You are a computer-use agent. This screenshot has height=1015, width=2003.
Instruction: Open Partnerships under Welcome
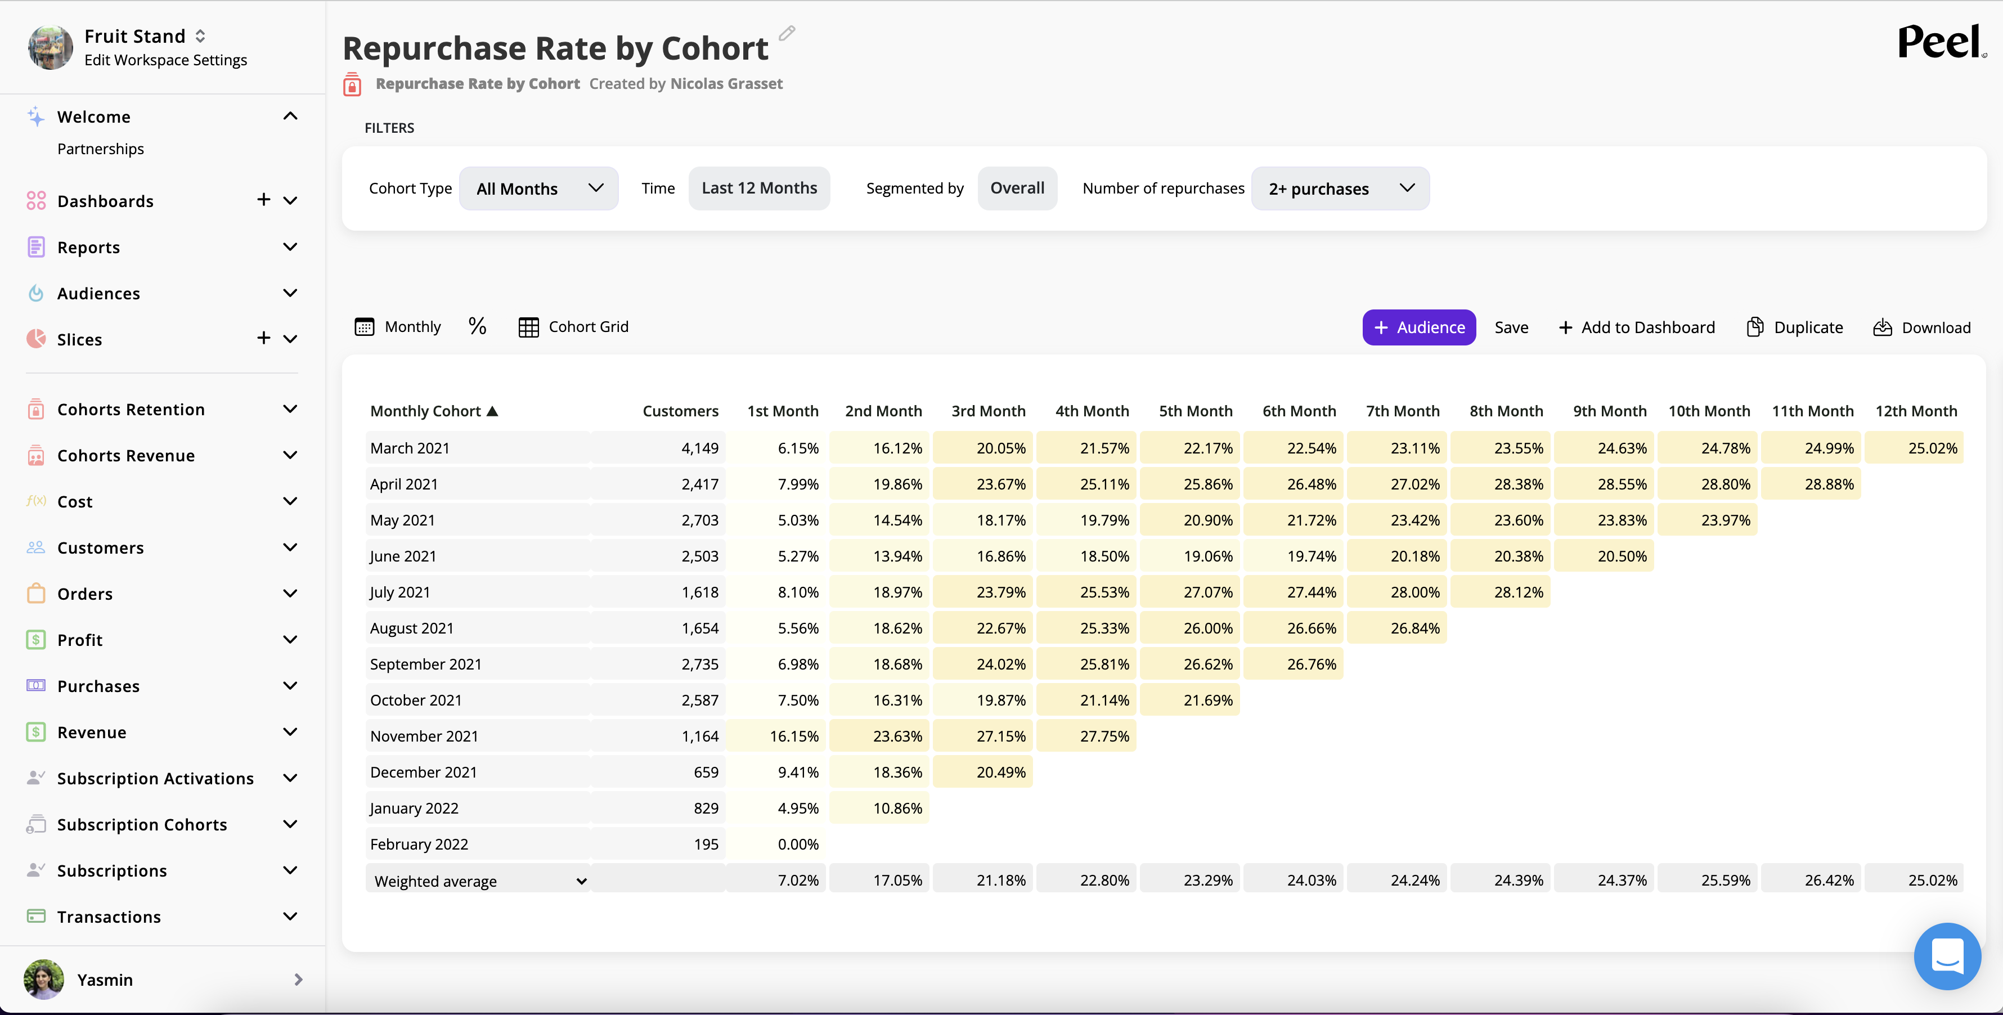[100, 149]
